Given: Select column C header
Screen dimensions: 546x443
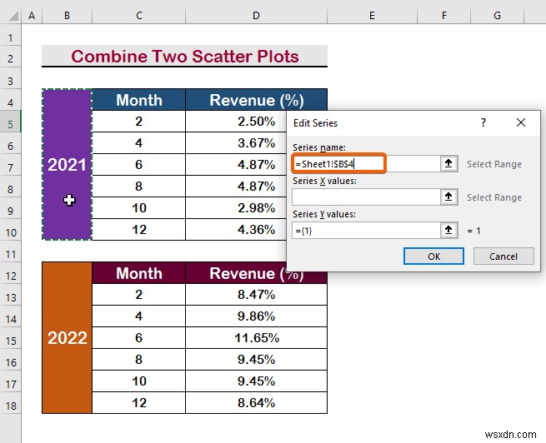Looking at the screenshot, I should click(x=139, y=16).
